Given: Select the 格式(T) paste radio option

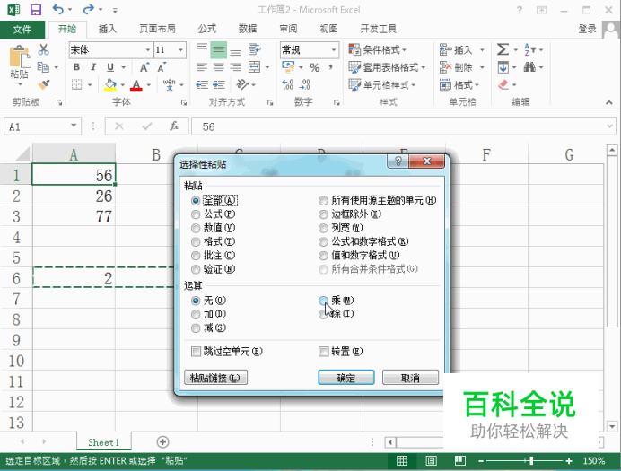Looking at the screenshot, I should point(196,242).
